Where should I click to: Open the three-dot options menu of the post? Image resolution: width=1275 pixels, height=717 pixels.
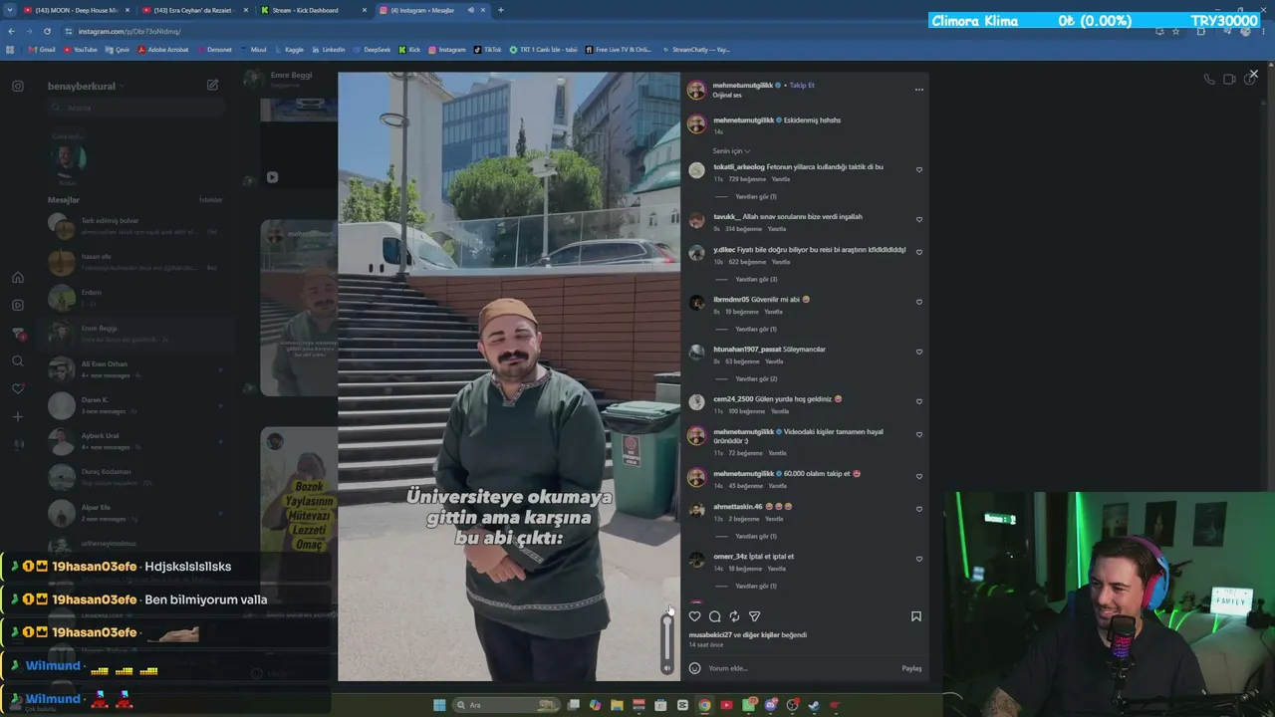click(x=918, y=90)
